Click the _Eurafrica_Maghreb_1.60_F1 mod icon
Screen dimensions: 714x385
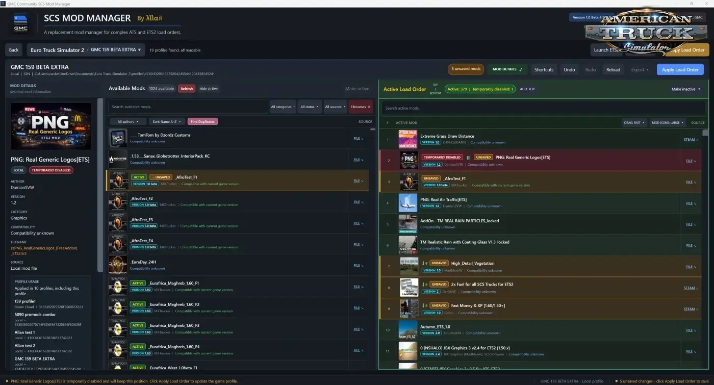pos(118,286)
